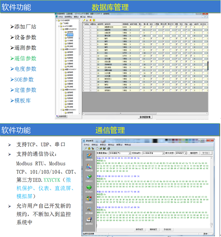
Task: Click the printer icon in communication toolbar
Action: pos(108,148)
